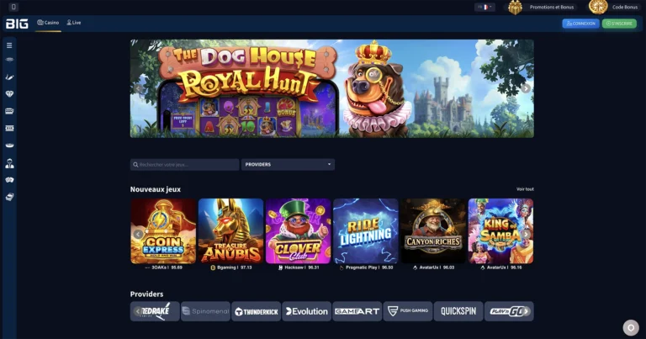Open the French flag language dropdown
This screenshot has width=646, height=339.
point(484,7)
